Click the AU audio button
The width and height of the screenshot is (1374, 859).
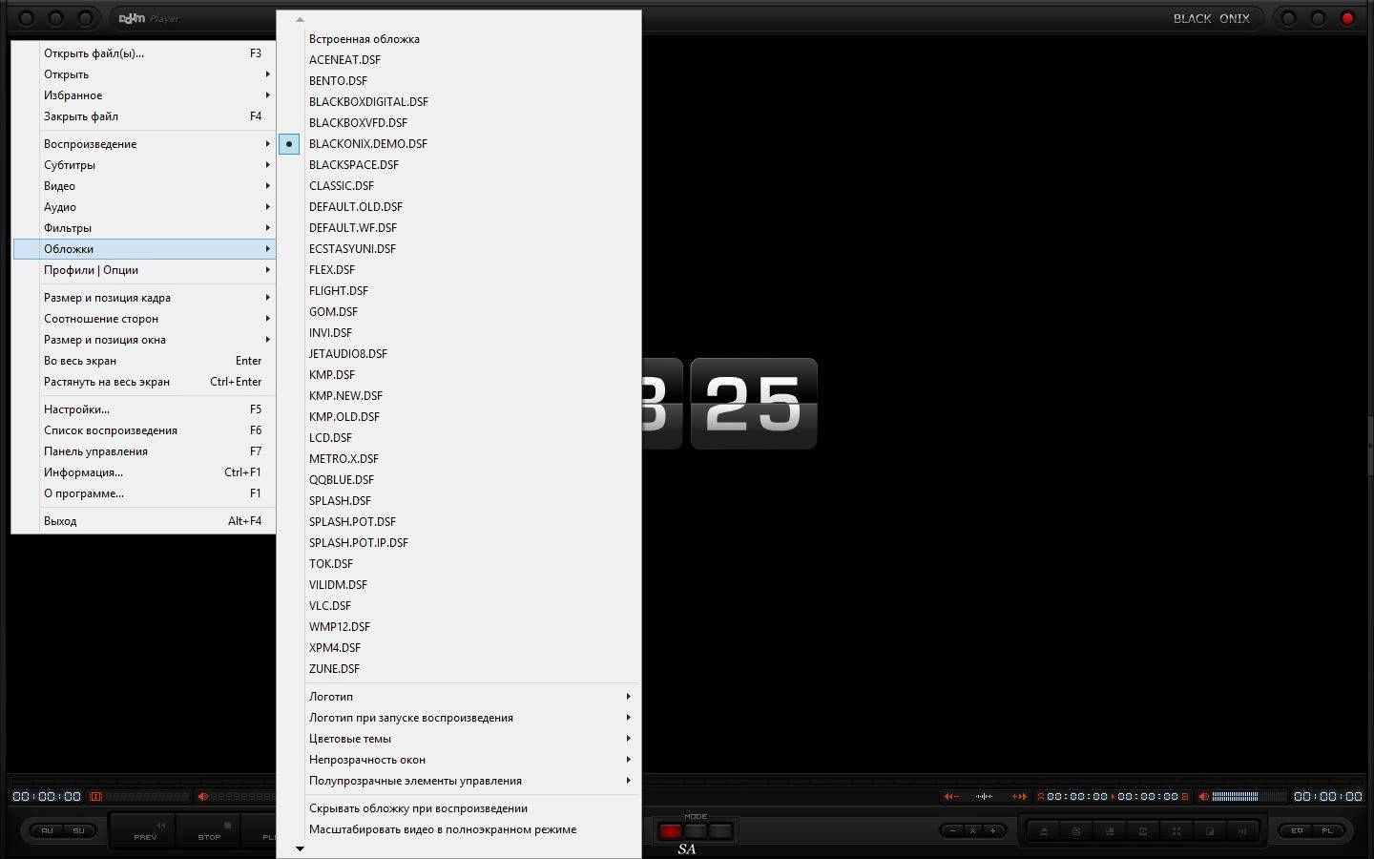click(47, 830)
